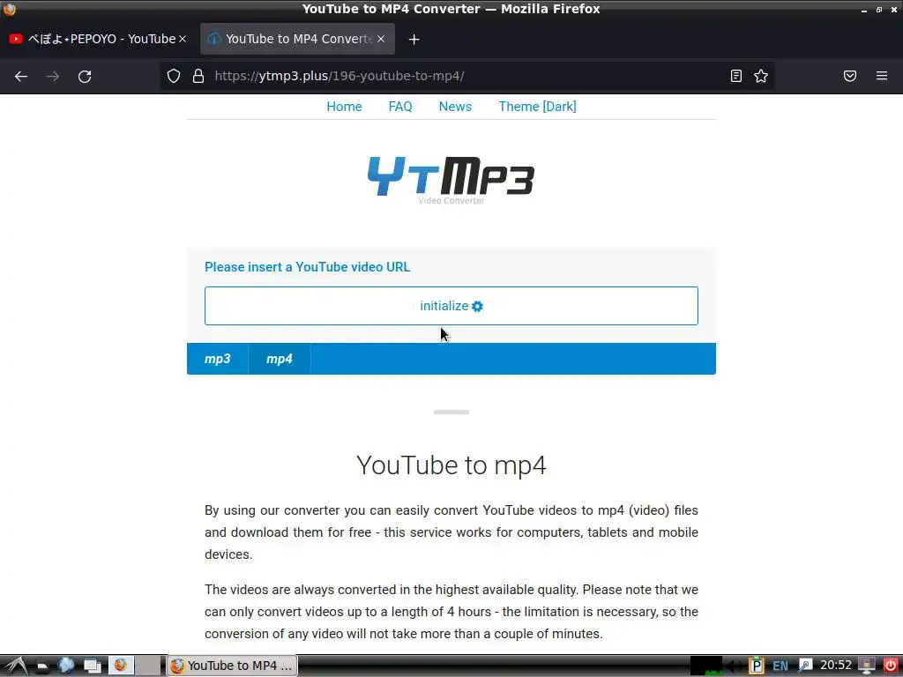
Task: Select the mp3 format tab
Action: (217, 359)
